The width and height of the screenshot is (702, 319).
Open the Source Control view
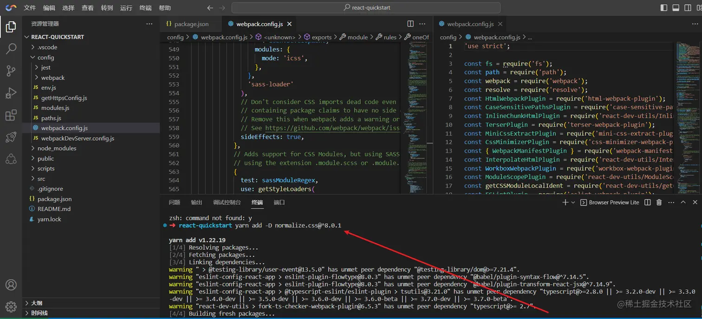click(11, 71)
